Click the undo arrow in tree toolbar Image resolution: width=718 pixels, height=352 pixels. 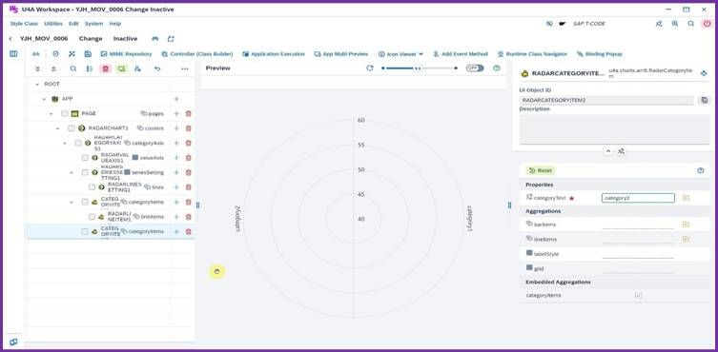coord(157,68)
